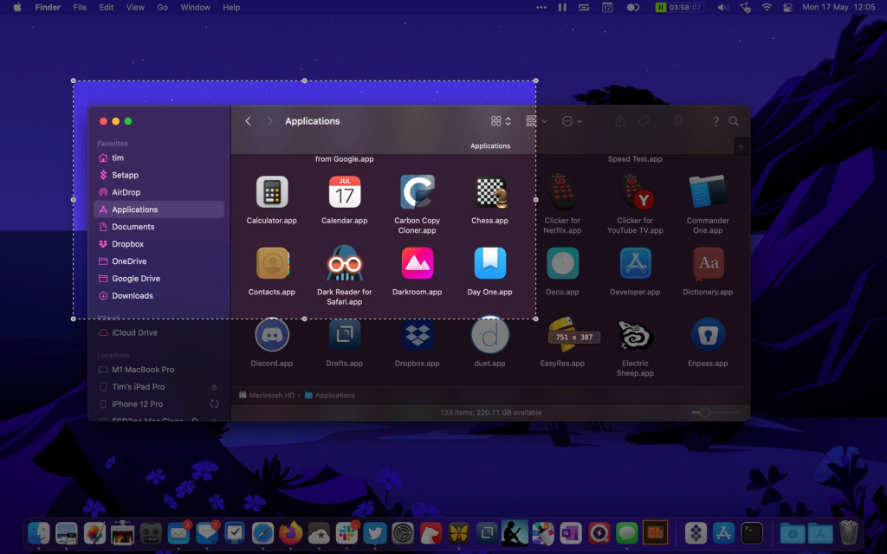This screenshot has width=887, height=554.
Task: Adjust the icon size slider
Action: click(x=704, y=412)
